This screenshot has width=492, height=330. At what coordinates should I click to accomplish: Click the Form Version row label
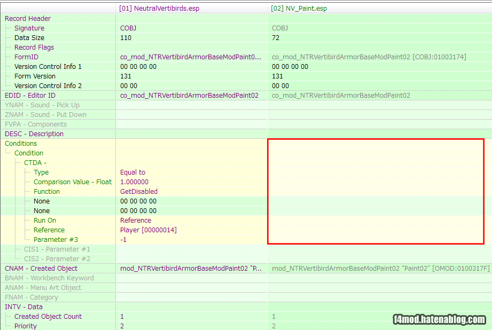point(35,76)
